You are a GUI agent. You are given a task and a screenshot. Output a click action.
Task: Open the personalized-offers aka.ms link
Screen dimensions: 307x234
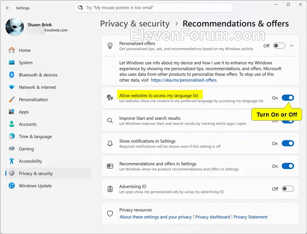coord(184,80)
